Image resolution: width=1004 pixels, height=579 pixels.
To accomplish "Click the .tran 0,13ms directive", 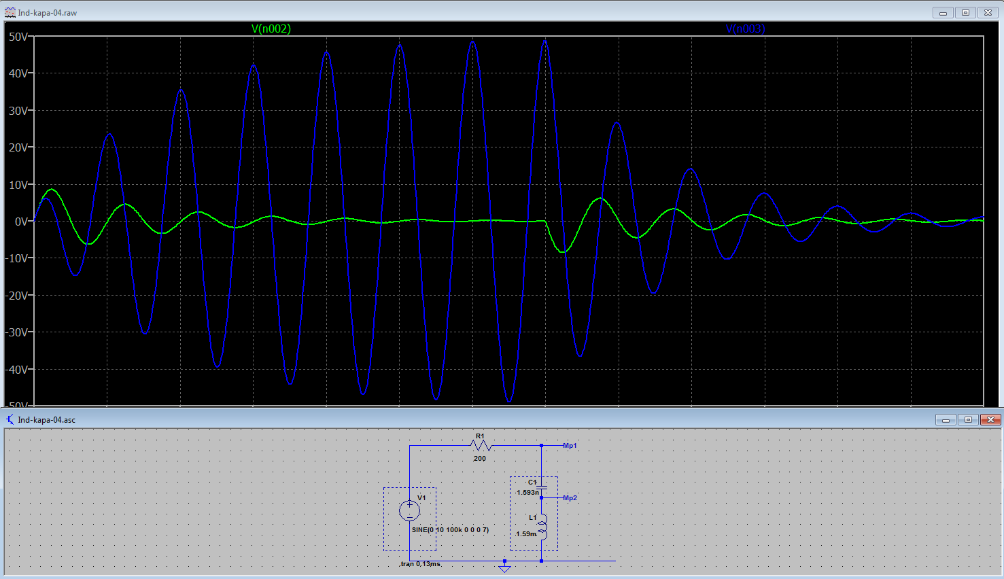I will (x=421, y=564).
